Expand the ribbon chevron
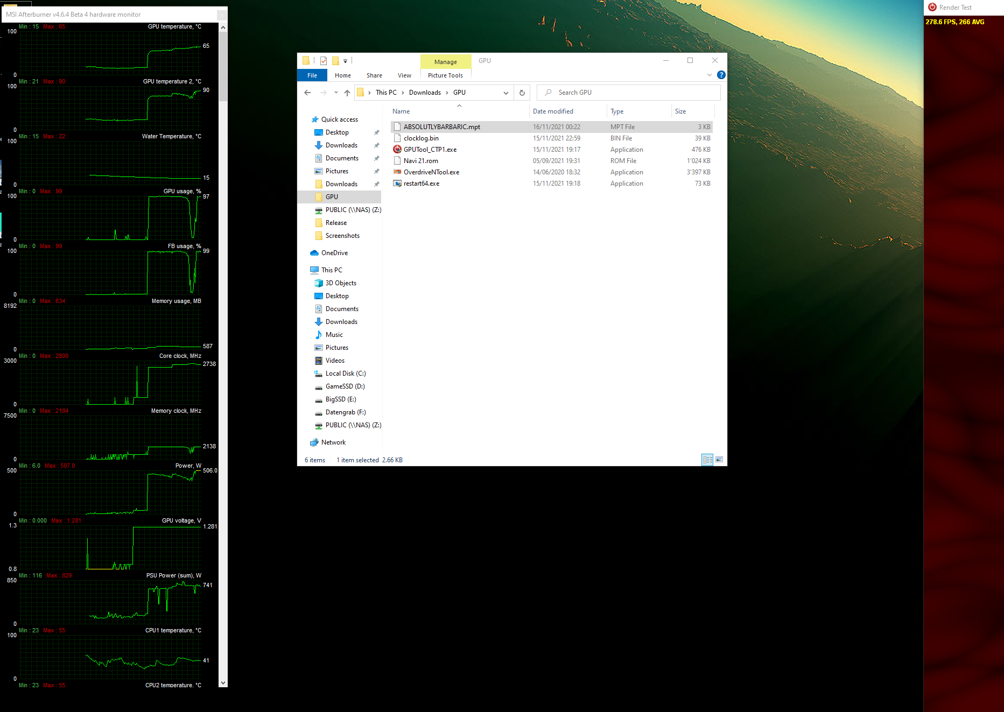 710,75
